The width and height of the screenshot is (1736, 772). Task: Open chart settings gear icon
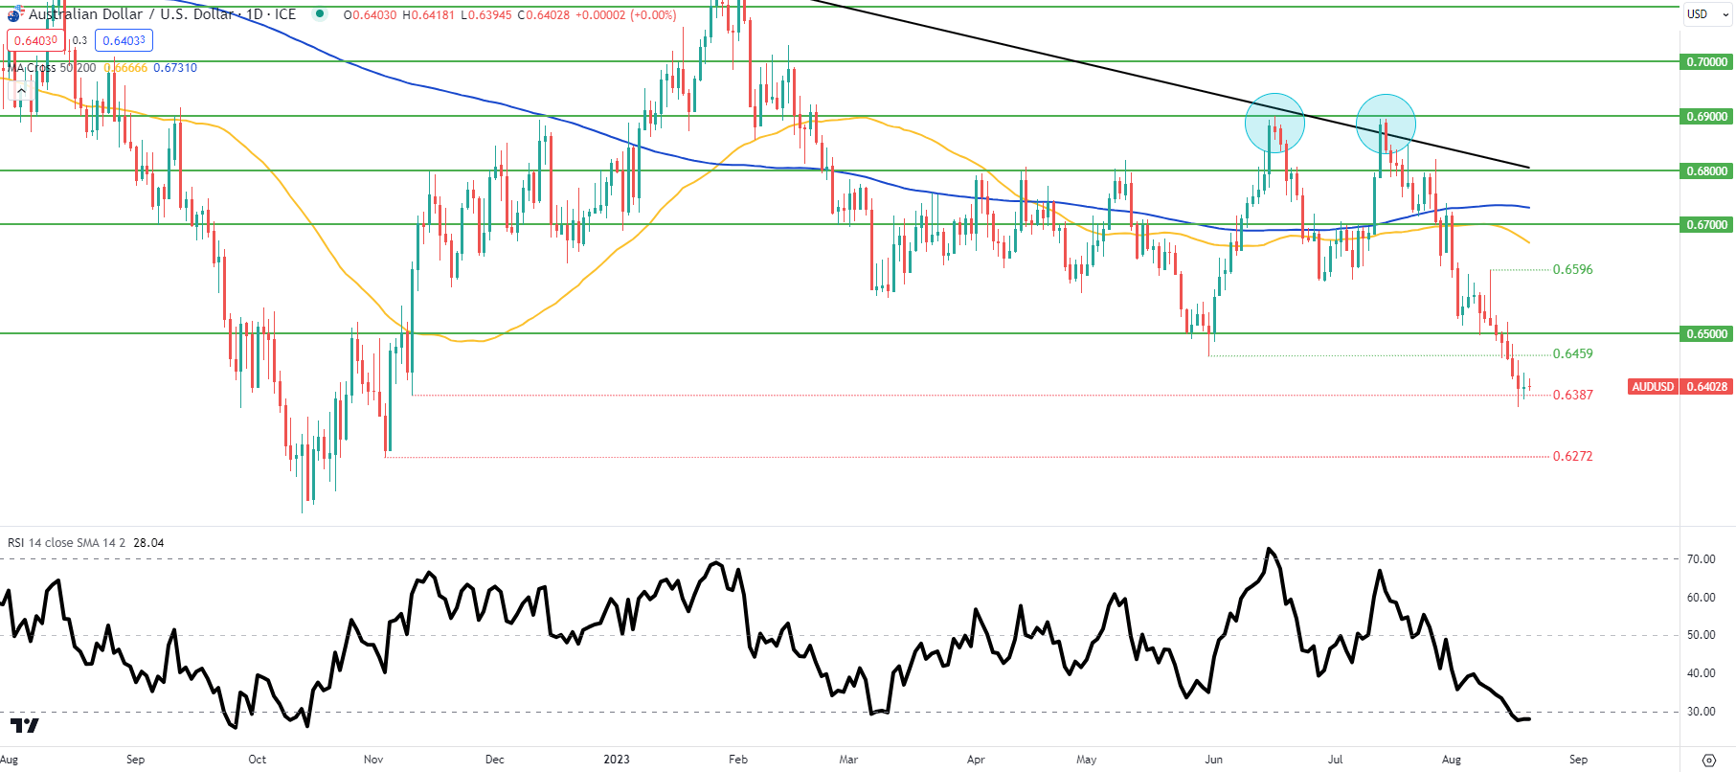click(x=1708, y=761)
